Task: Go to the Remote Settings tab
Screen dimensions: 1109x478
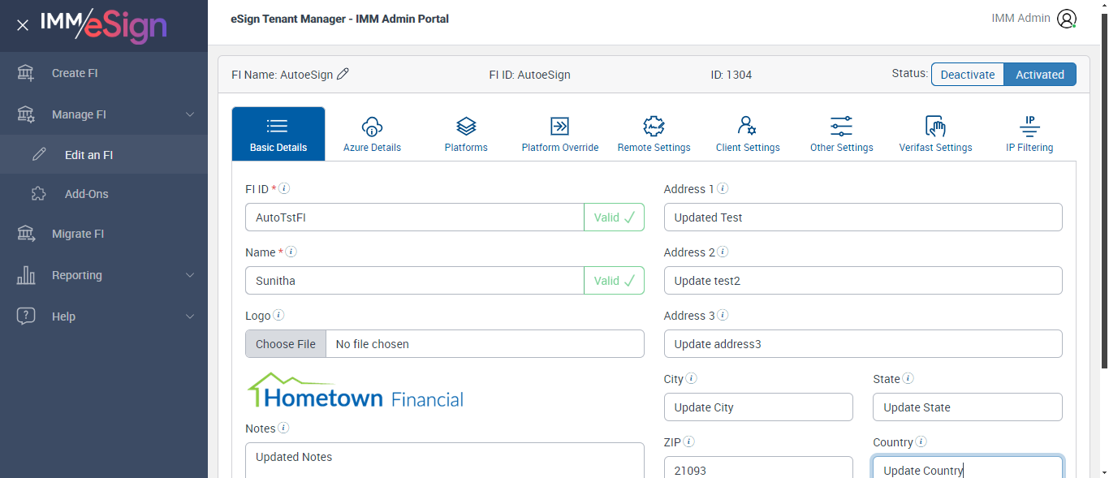Action: point(654,134)
